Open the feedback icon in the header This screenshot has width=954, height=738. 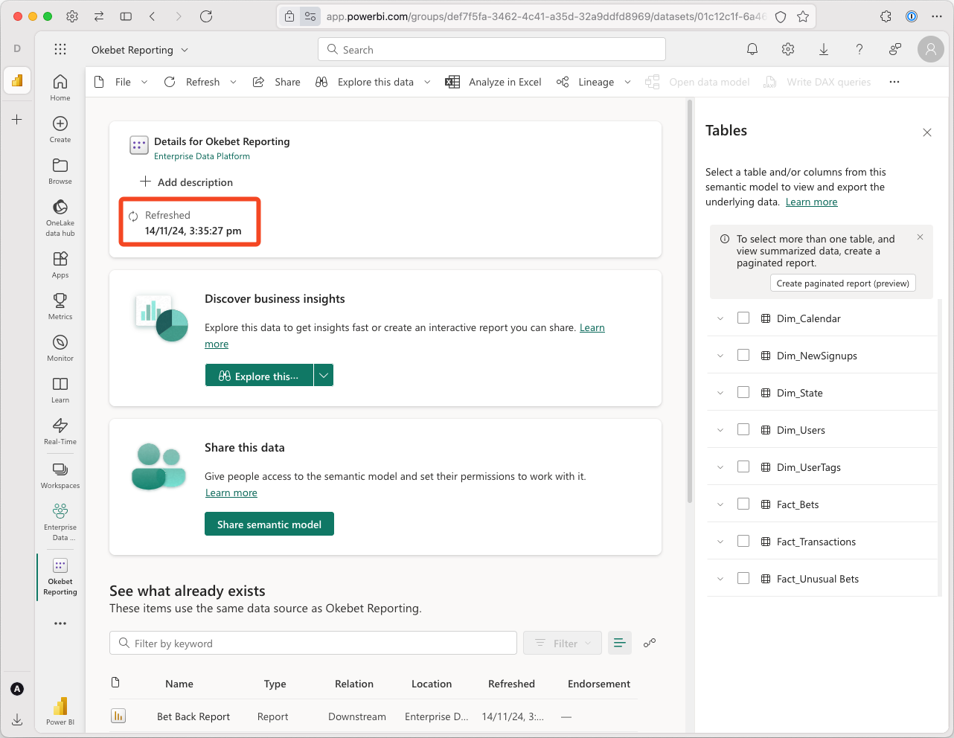[x=895, y=49]
